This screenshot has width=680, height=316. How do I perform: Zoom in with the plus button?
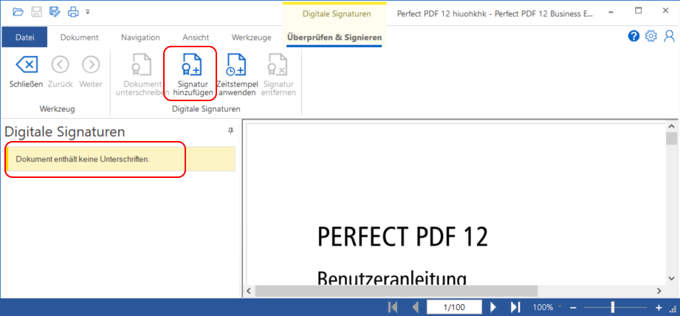coord(659,307)
